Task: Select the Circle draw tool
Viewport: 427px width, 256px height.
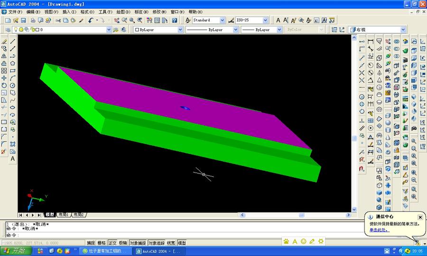Action: (x=13, y=85)
